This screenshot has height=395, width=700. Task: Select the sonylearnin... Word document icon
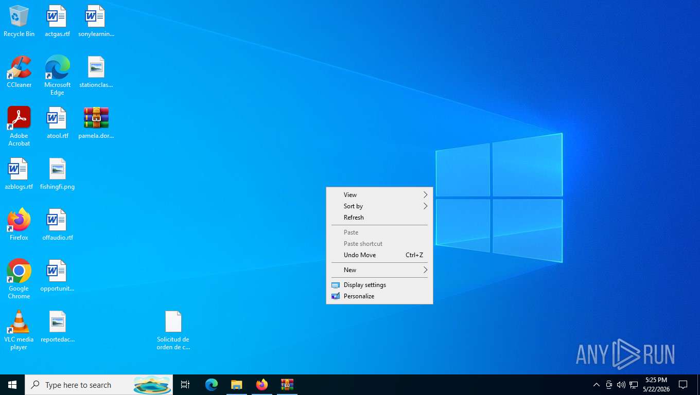coord(96,22)
